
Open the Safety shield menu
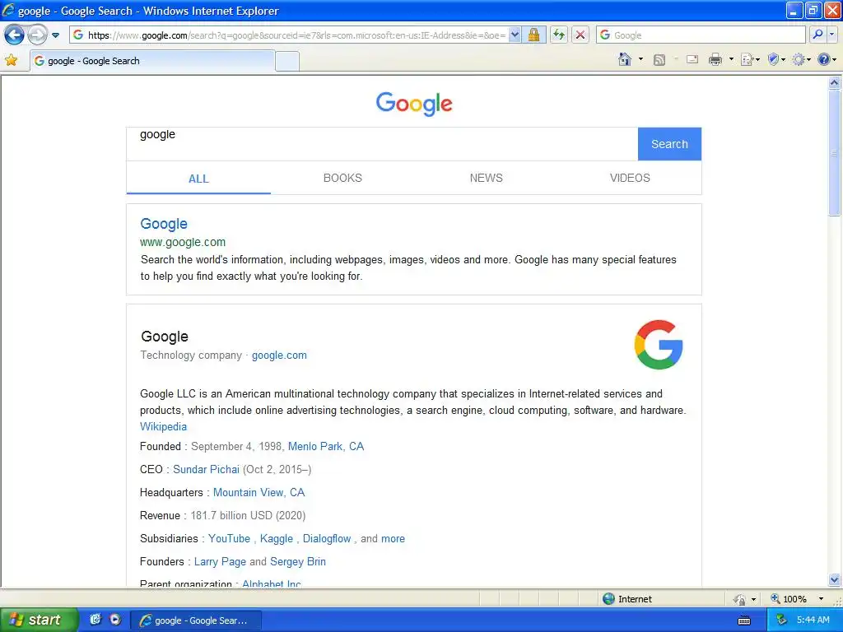pyautogui.click(x=776, y=59)
